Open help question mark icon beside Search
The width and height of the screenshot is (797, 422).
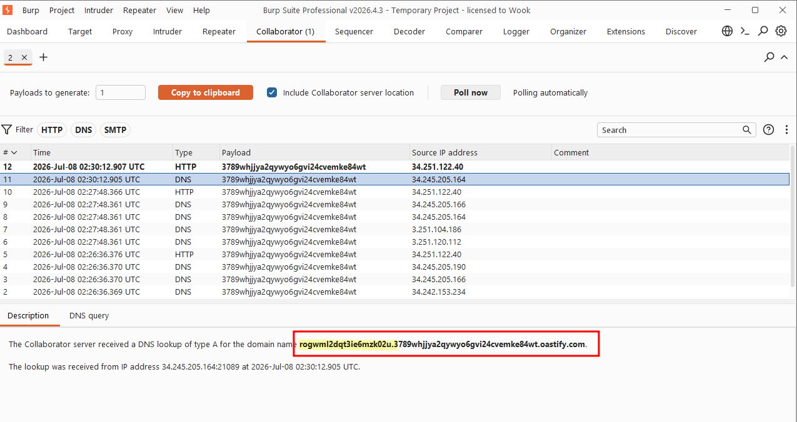coord(769,130)
